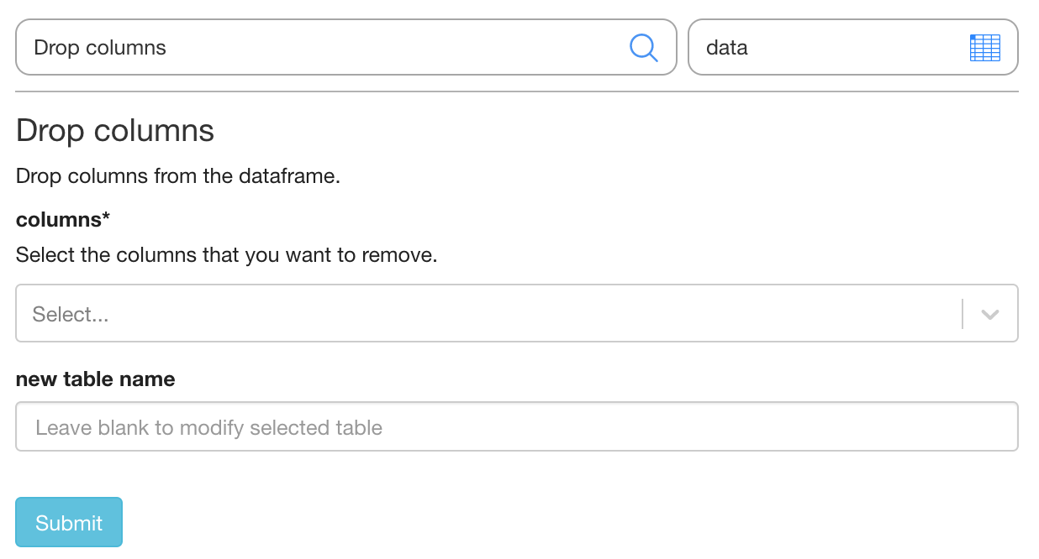Click 'Select the columns that you want to remove.' text
The width and height of the screenshot is (1039, 559).
point(227,255)
